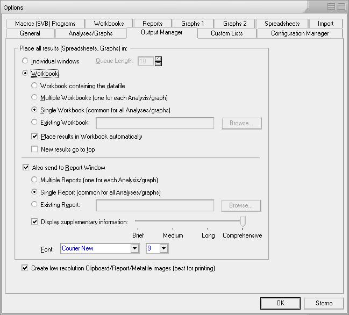Switch to Graphs 1 tab

(193, 24)
